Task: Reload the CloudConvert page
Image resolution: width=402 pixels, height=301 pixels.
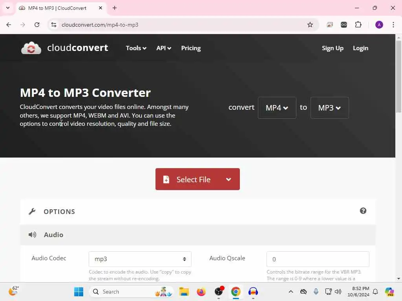Action: click(37, 25)
